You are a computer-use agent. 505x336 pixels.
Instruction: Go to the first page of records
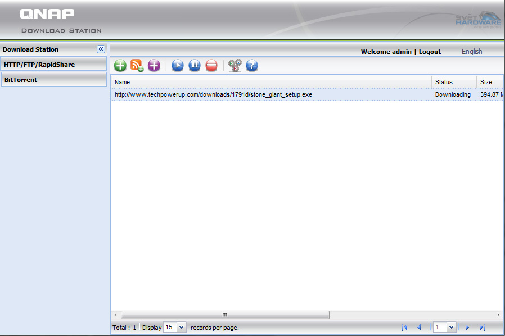(404, 327)
